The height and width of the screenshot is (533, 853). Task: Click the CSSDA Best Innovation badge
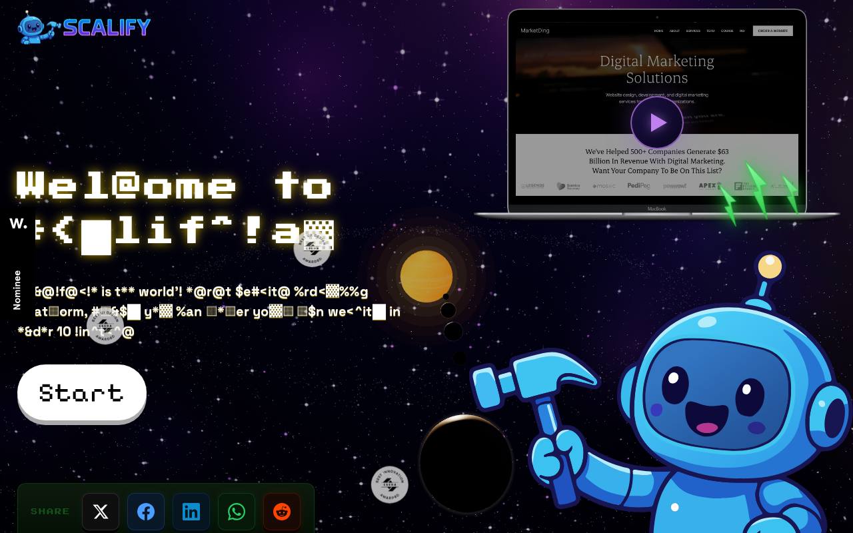point(390,484)
